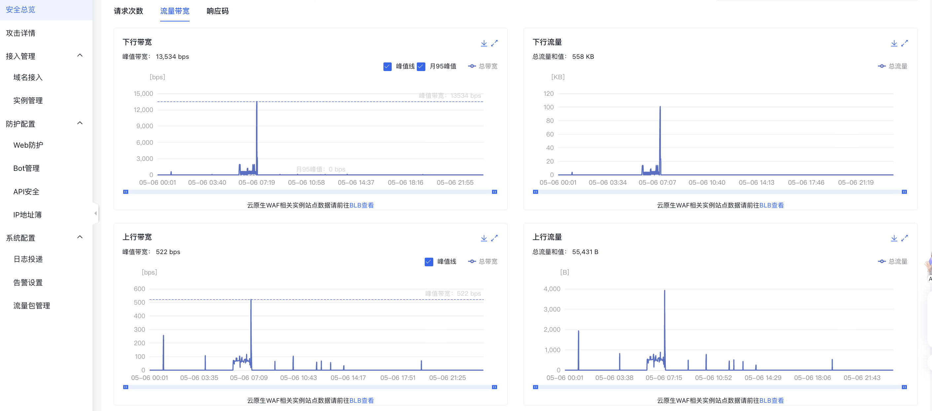Click 05-06 10:40 axis label in 下行流量
The image size is (932, 411).
click(x=707, y=183)
